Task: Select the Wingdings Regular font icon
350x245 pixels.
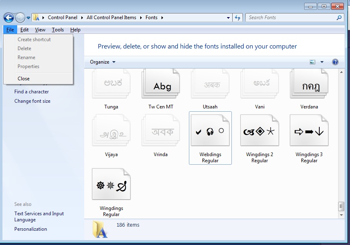Action: point(111,184)
